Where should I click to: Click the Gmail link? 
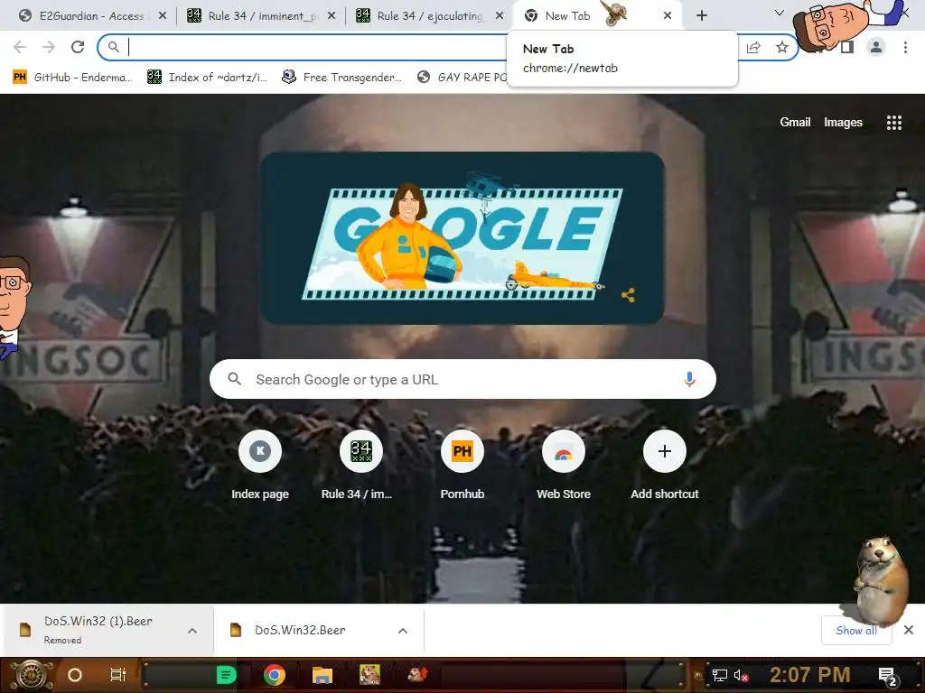[x=795, y=122]
